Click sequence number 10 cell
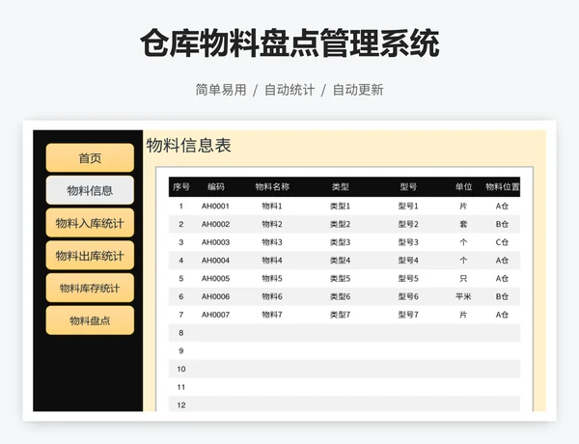Viewport: 579px width, 444px height. point(181,369)
